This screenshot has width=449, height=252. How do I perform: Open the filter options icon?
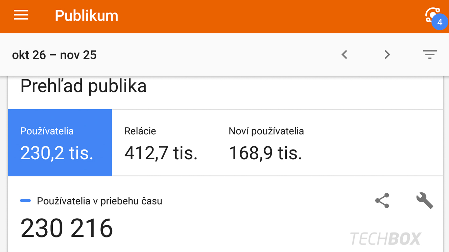tap(430, 54)
